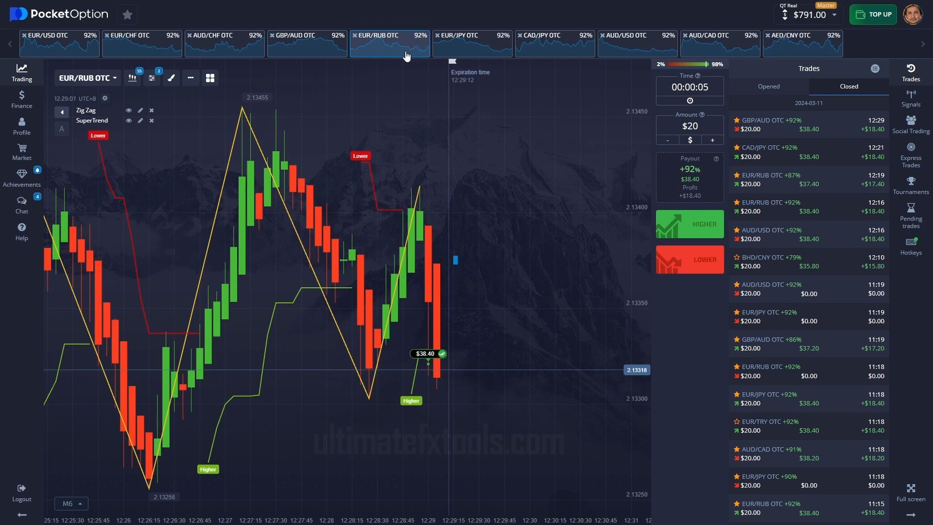Click the favorites star next to logo
This screenshot has width=933, height=525.
click(x=127, y=15)
